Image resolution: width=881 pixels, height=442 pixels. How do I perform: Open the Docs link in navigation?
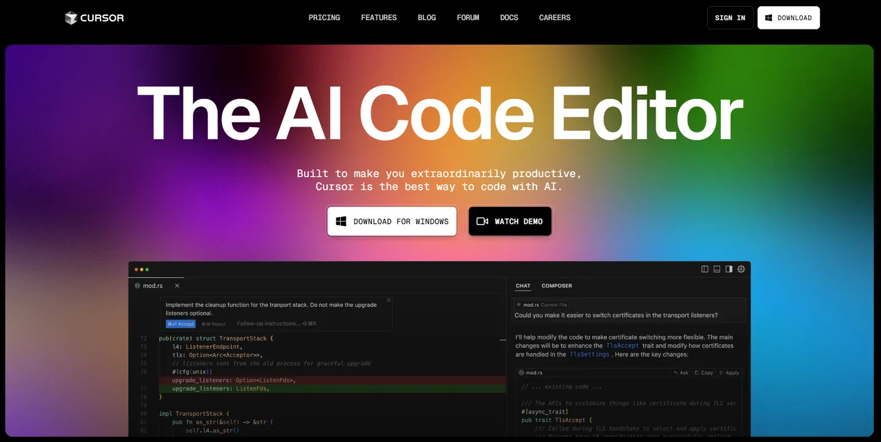509,18
